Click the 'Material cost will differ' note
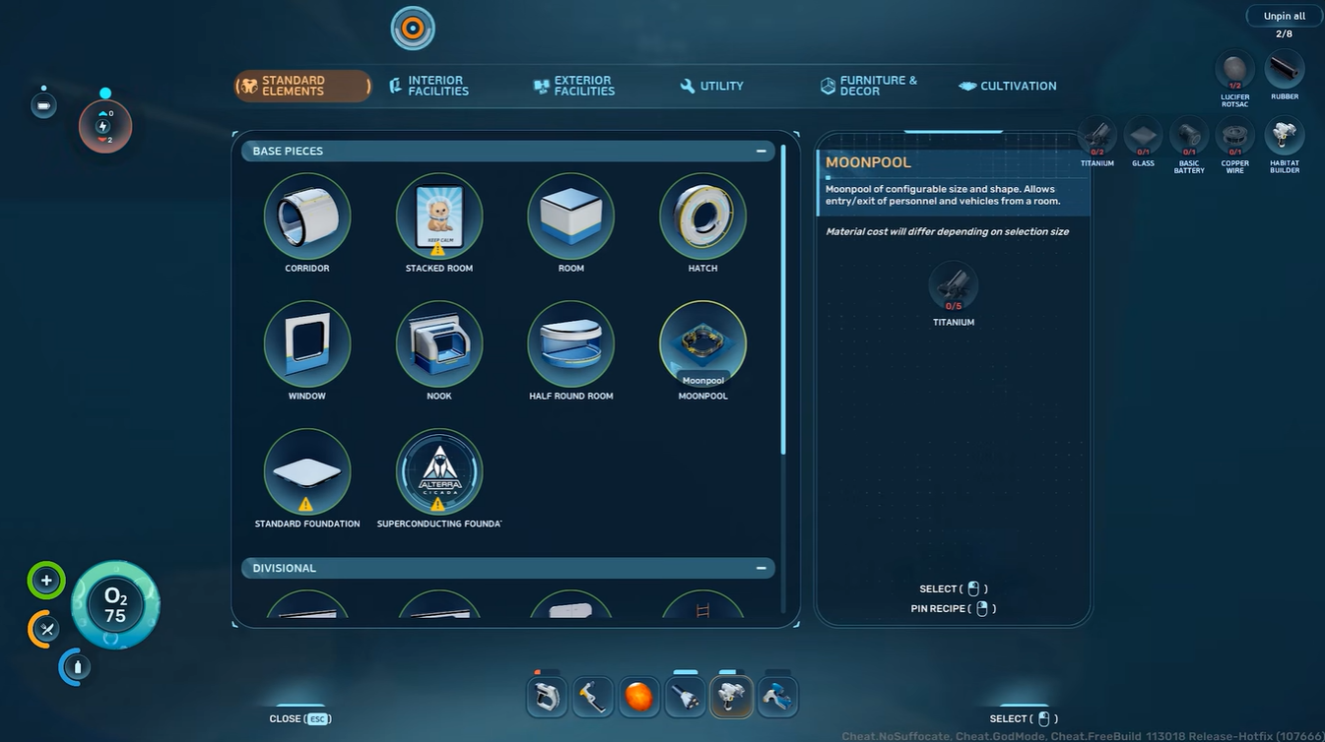Viewport: 1325px width, 742px height. tap(947, 232)
